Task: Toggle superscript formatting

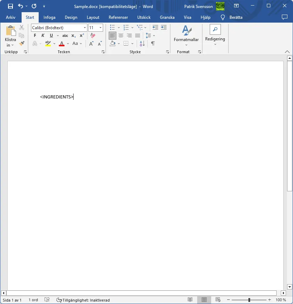Action: click(x=82, y=35)
